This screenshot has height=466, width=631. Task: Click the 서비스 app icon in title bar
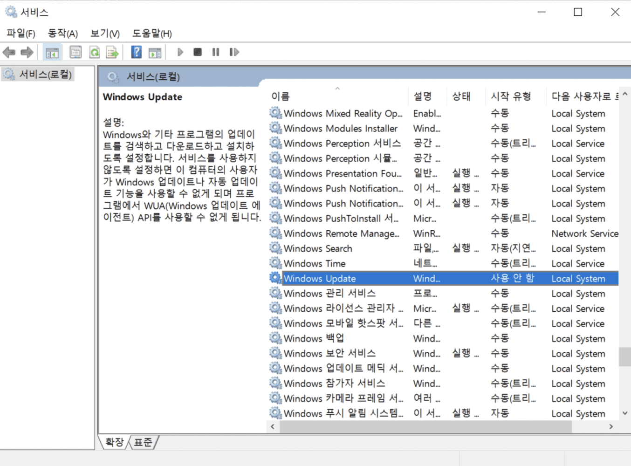pyautogui.click(x=11, y=12)
